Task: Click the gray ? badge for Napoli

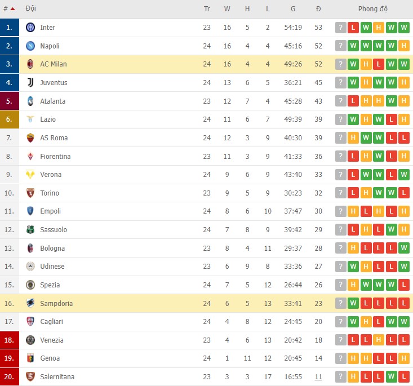Action: pyautogui.click(x=340, y=46)
